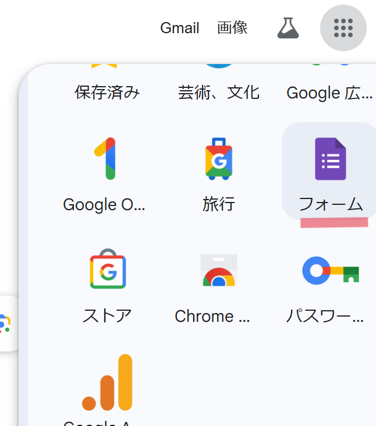Click the Google 広... app label
Image resolution: width=376 pixels, height=426 pixels.
point(329,93)
